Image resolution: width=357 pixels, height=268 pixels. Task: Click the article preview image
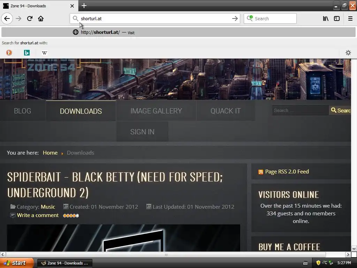tap(124, 238)
